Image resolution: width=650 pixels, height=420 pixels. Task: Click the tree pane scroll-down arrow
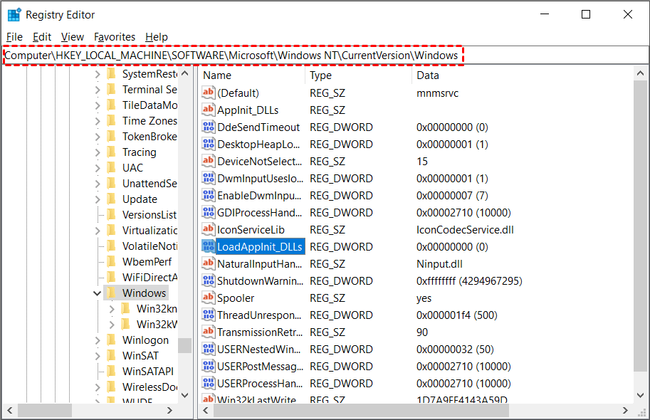pyautogui.click(x=185, y=395)
